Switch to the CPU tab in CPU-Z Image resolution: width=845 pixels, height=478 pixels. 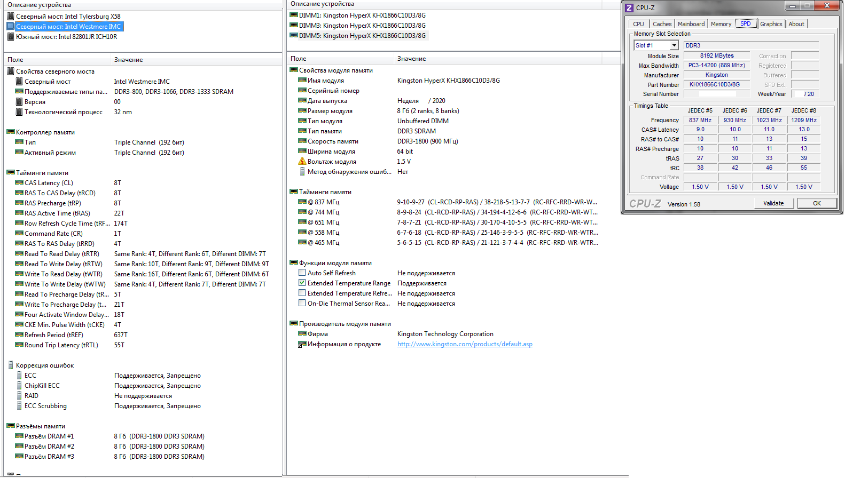[x=638, y=24]
